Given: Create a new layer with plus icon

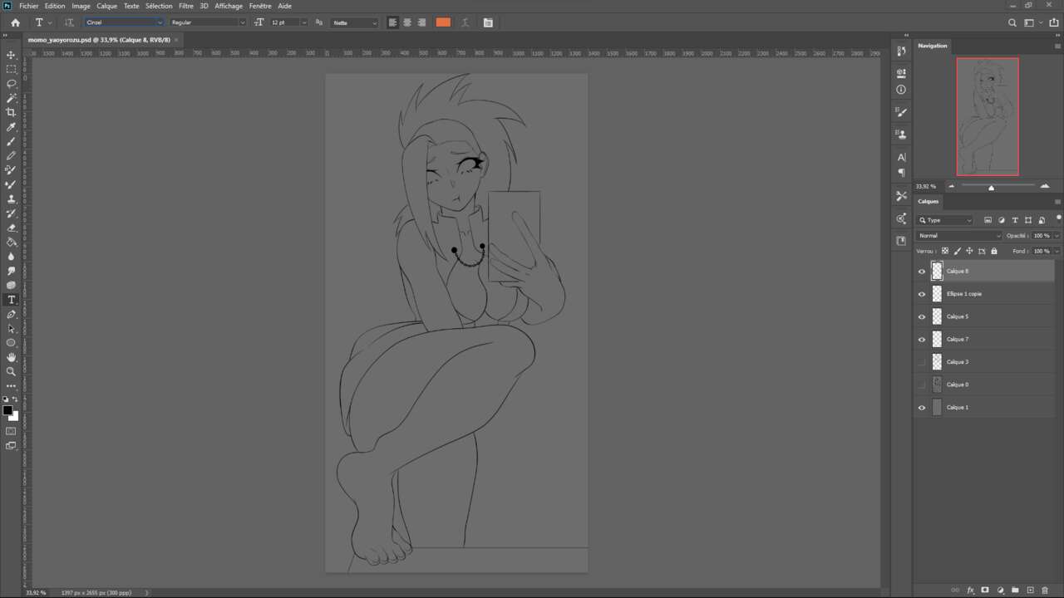Looking at the screenshot, I should click(x=1030, y=591).
